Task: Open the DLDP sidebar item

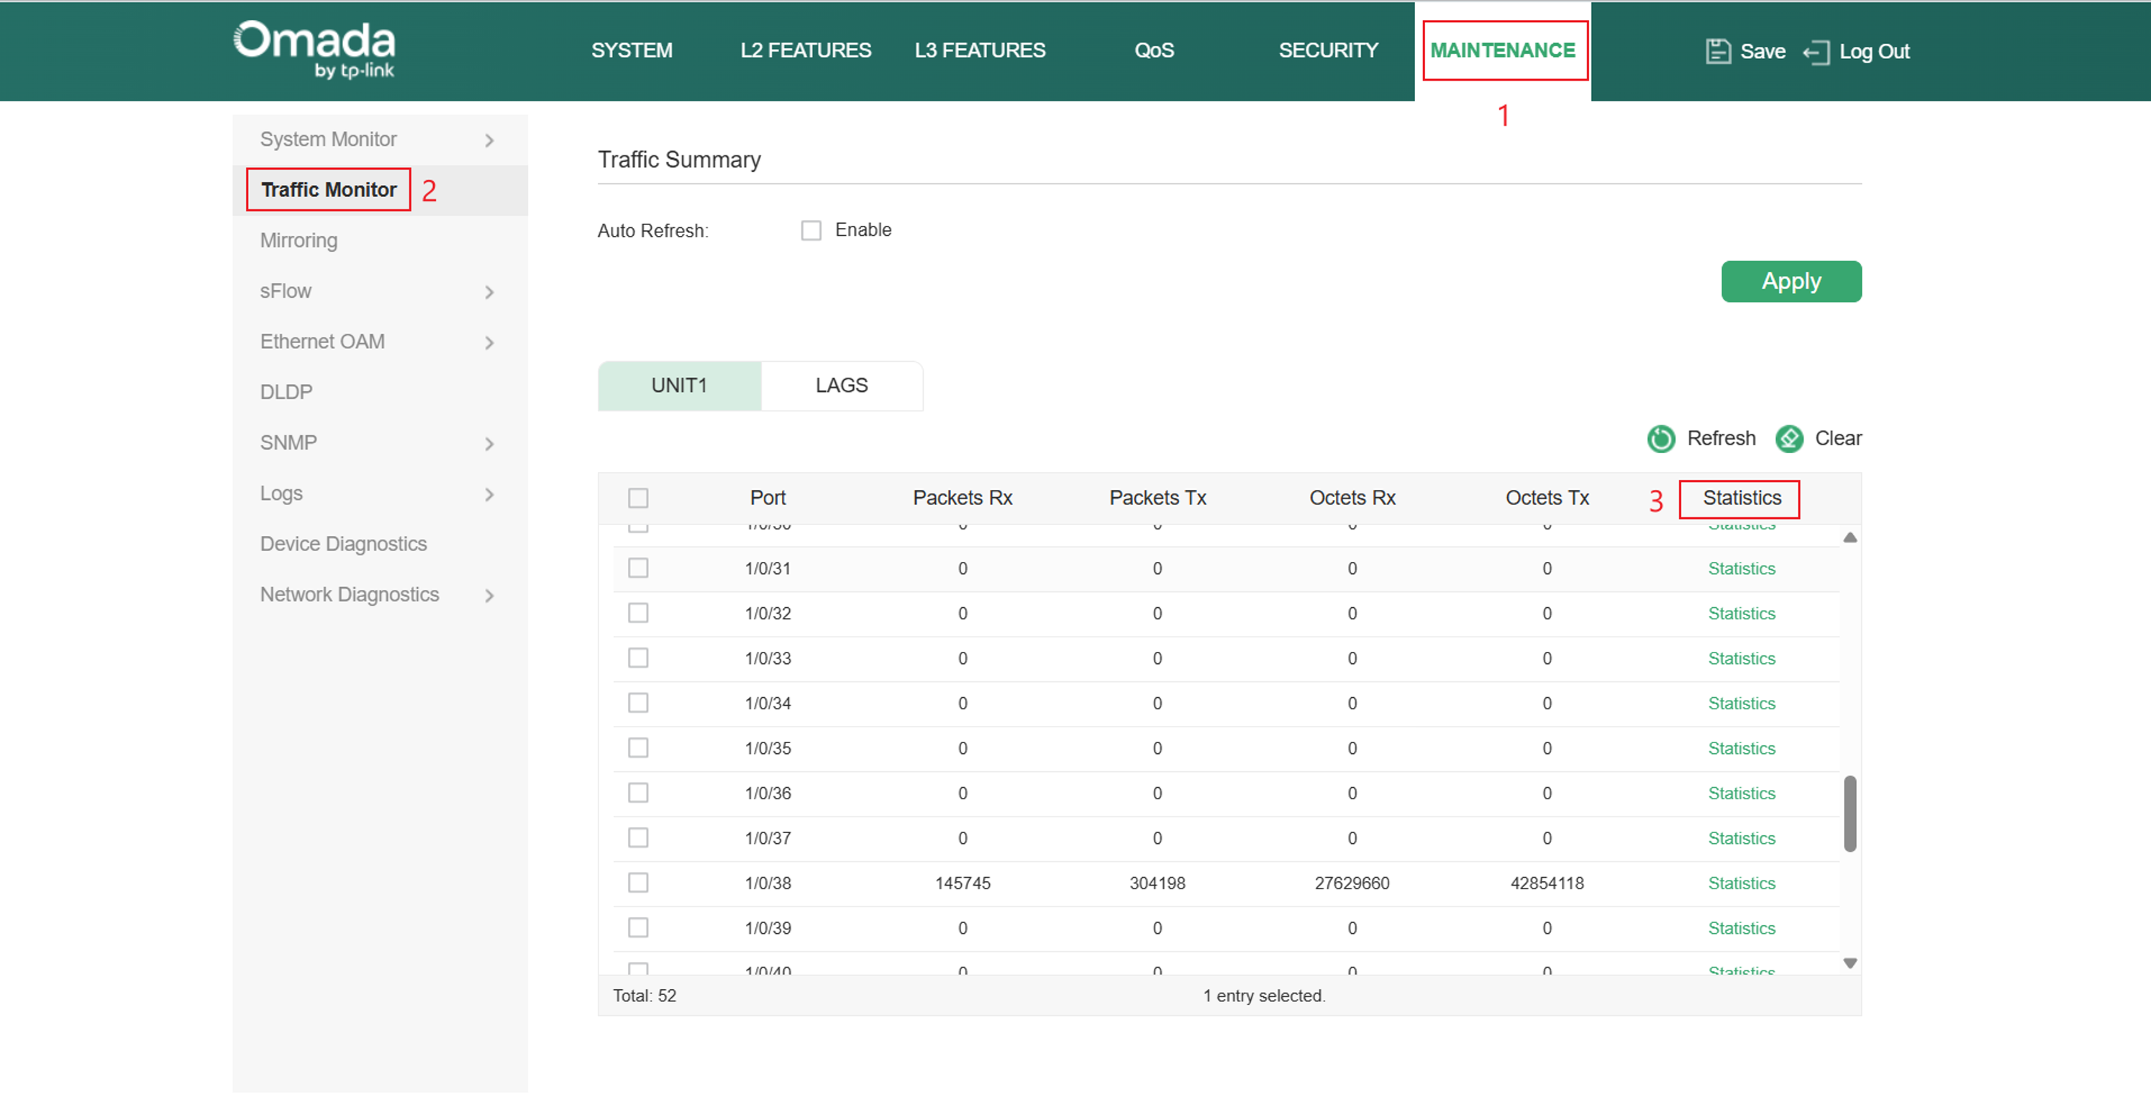Action: pyautogui.click(x=286, y=393)
